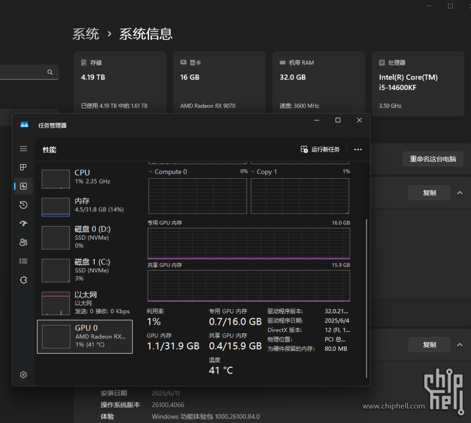The width and height of the screenshot is (471, 423).
Task: Minimize the Task Manager window
Action: click(317, 120)
